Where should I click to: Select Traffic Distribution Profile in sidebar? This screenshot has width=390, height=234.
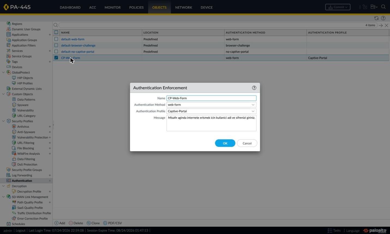click(x=34, y=213)
